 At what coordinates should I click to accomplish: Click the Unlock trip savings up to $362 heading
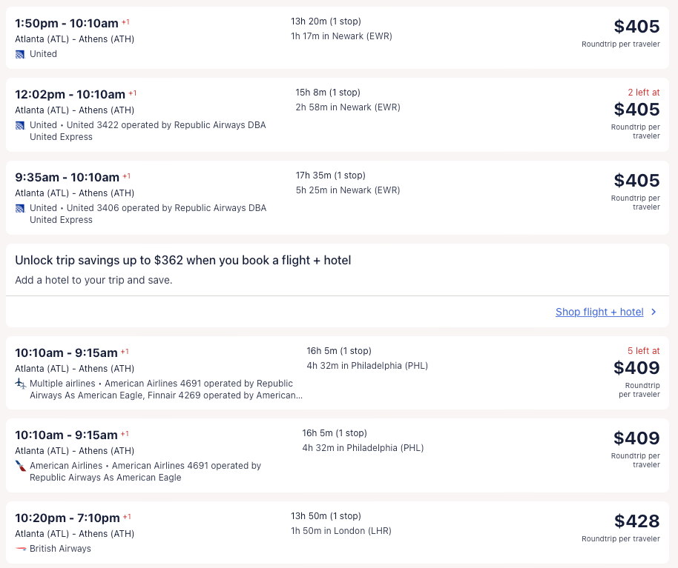click(183, 261)
